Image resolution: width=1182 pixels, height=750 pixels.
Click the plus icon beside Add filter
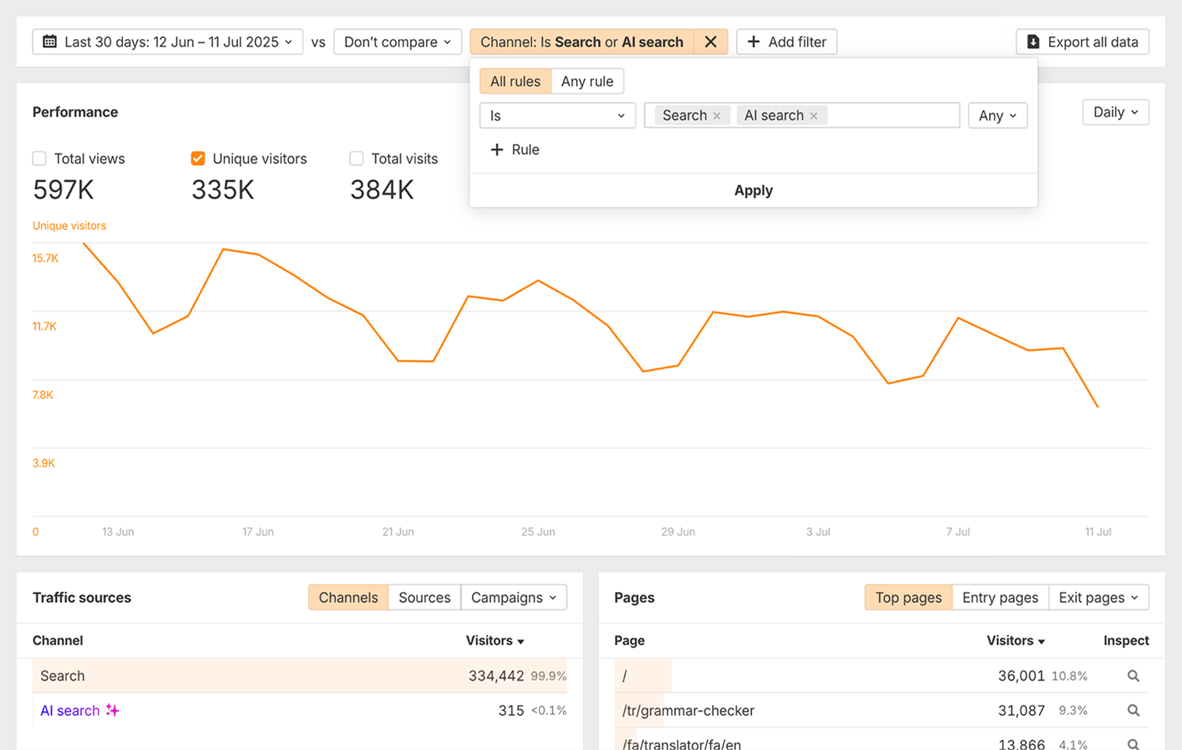[x=754, y=41]
